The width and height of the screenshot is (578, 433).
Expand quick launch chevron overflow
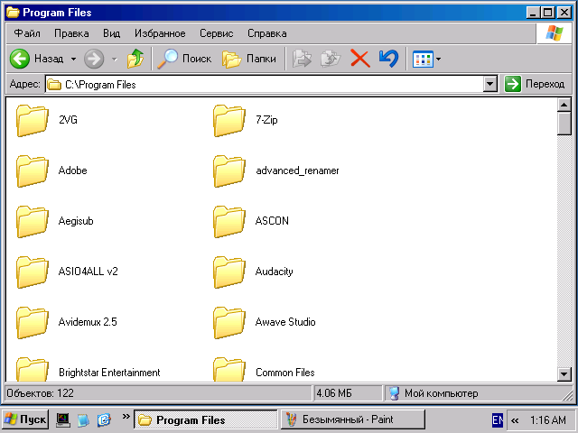(x=126, y=416)
